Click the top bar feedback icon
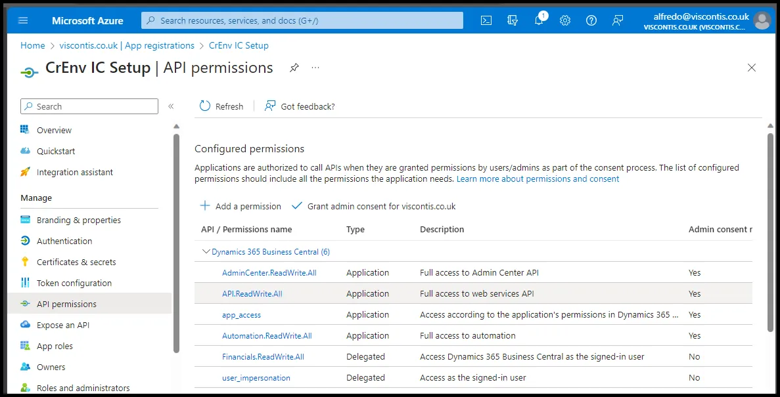 (x=617, y=20)
